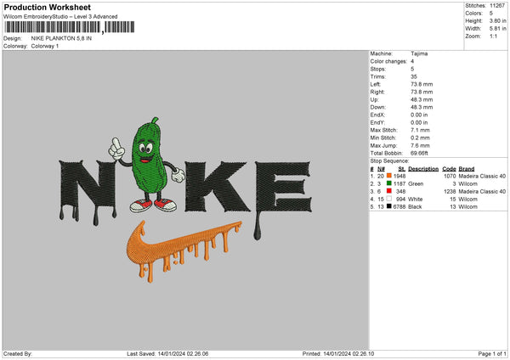Click "Wilcom EmbroideryStudio – Level 3 Advanced" text

(x=60, y=17)
